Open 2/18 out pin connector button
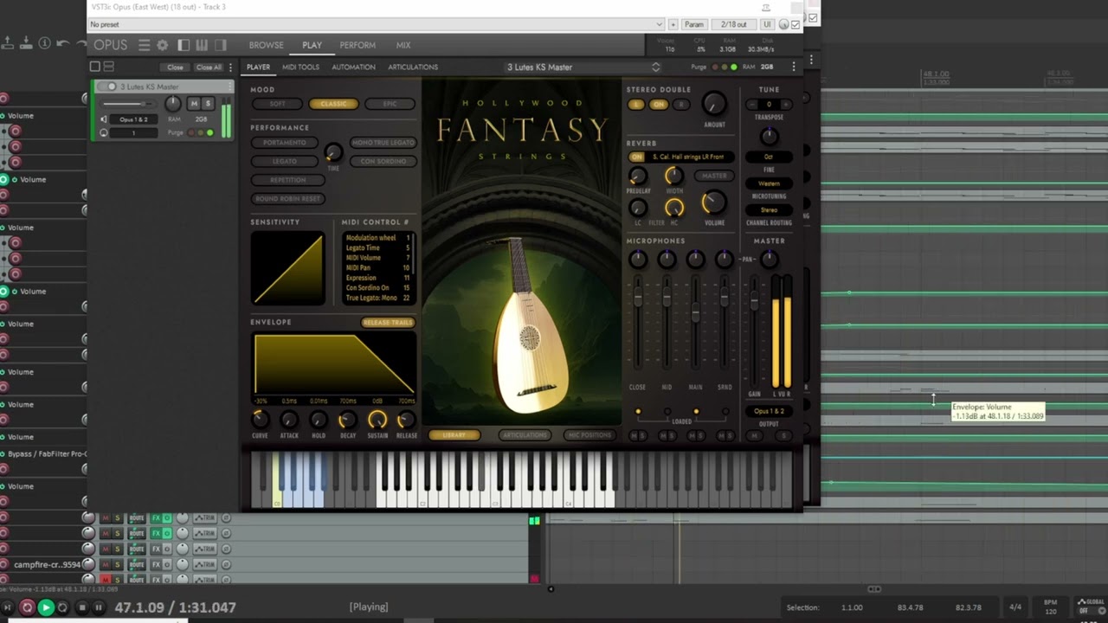The width and height of the screenshot is (1108, 623). click(733, 24)
